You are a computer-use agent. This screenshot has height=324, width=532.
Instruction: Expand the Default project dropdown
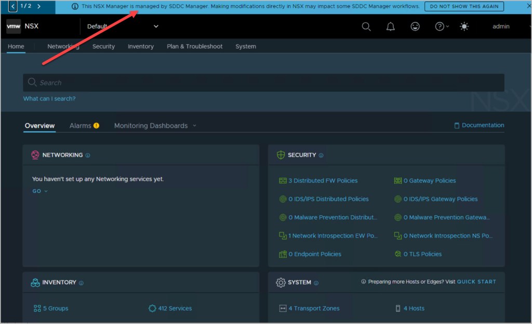156,26
